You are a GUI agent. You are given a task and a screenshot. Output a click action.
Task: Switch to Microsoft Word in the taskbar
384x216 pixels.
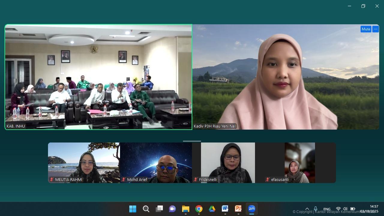tap(225, 209)
